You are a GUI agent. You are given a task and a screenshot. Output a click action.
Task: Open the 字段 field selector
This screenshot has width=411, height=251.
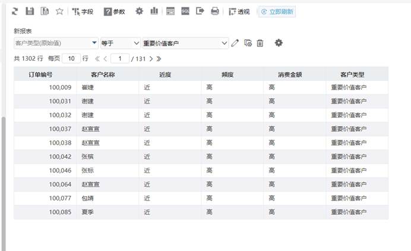click(x=83, y=11)
